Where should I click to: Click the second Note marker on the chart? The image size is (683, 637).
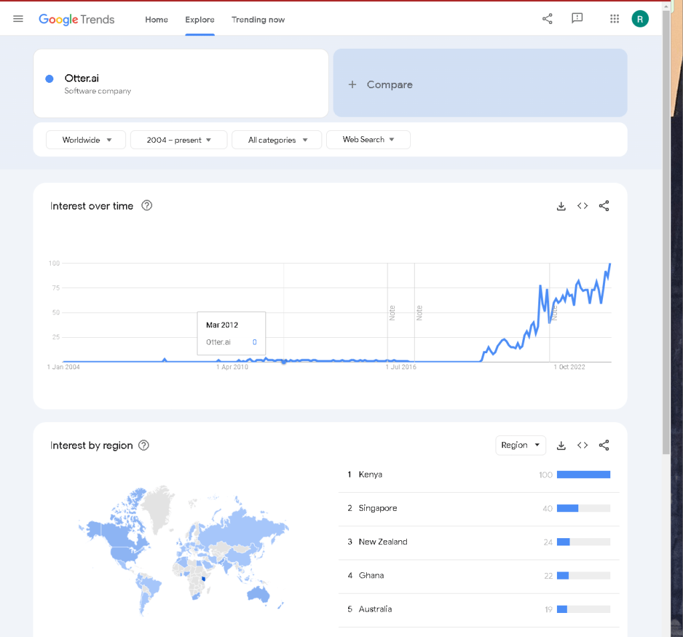coord(419,312)
